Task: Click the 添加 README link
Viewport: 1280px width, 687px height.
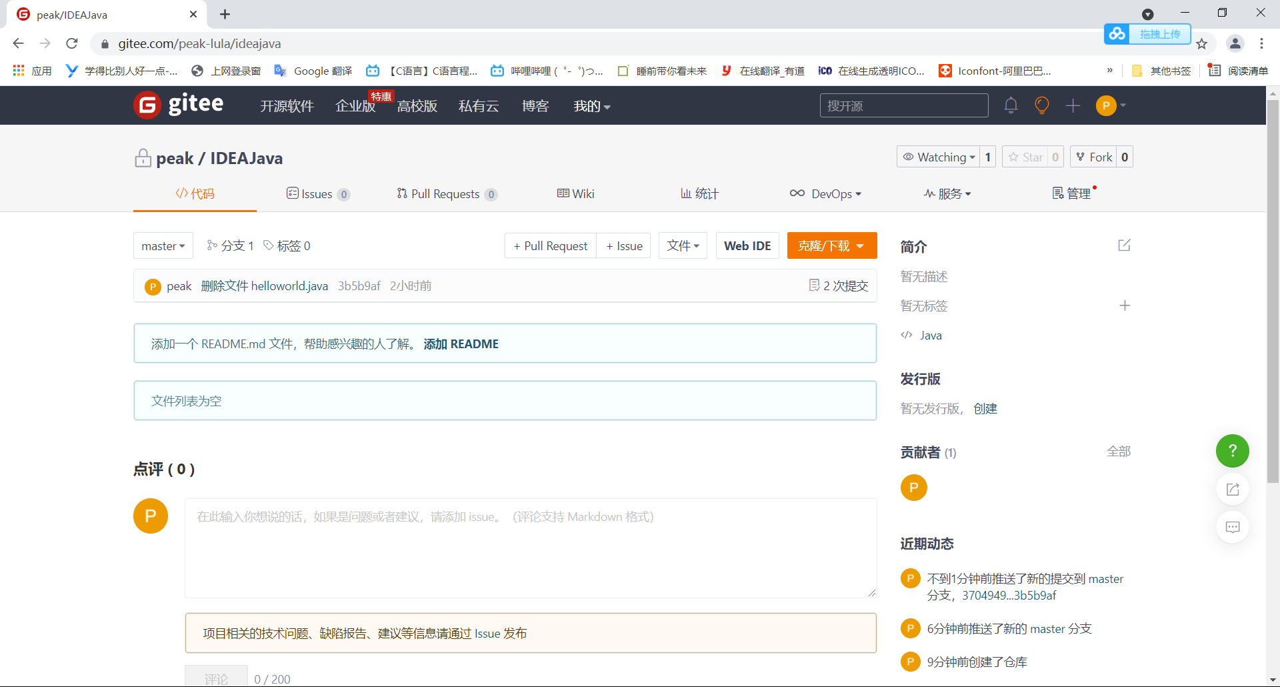Action: click(x=461, y=343)
